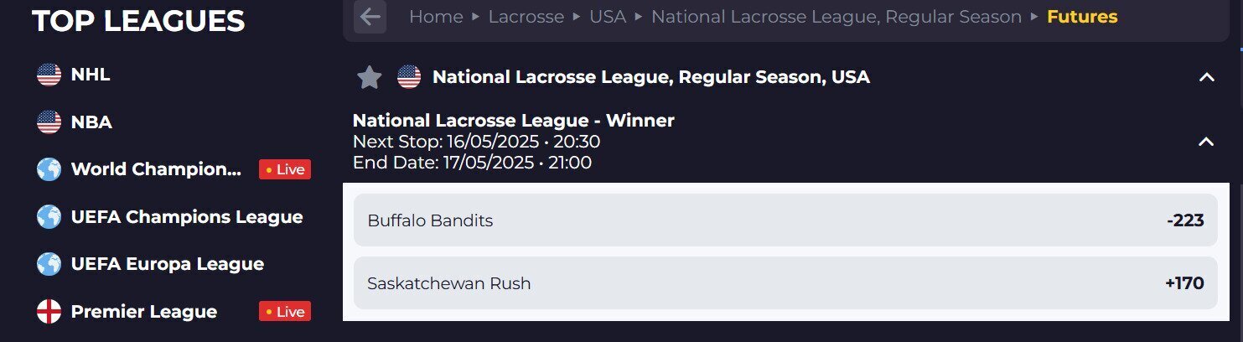This screenshot has width=1243, height=342.
Task: Open the NHL league in sidebar
Action: 91,75
